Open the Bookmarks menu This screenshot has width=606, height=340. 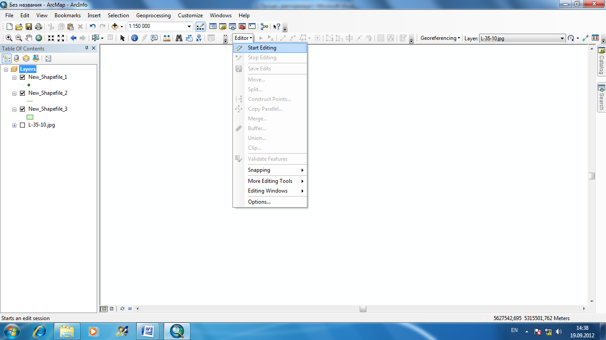[x=67, y=15]
